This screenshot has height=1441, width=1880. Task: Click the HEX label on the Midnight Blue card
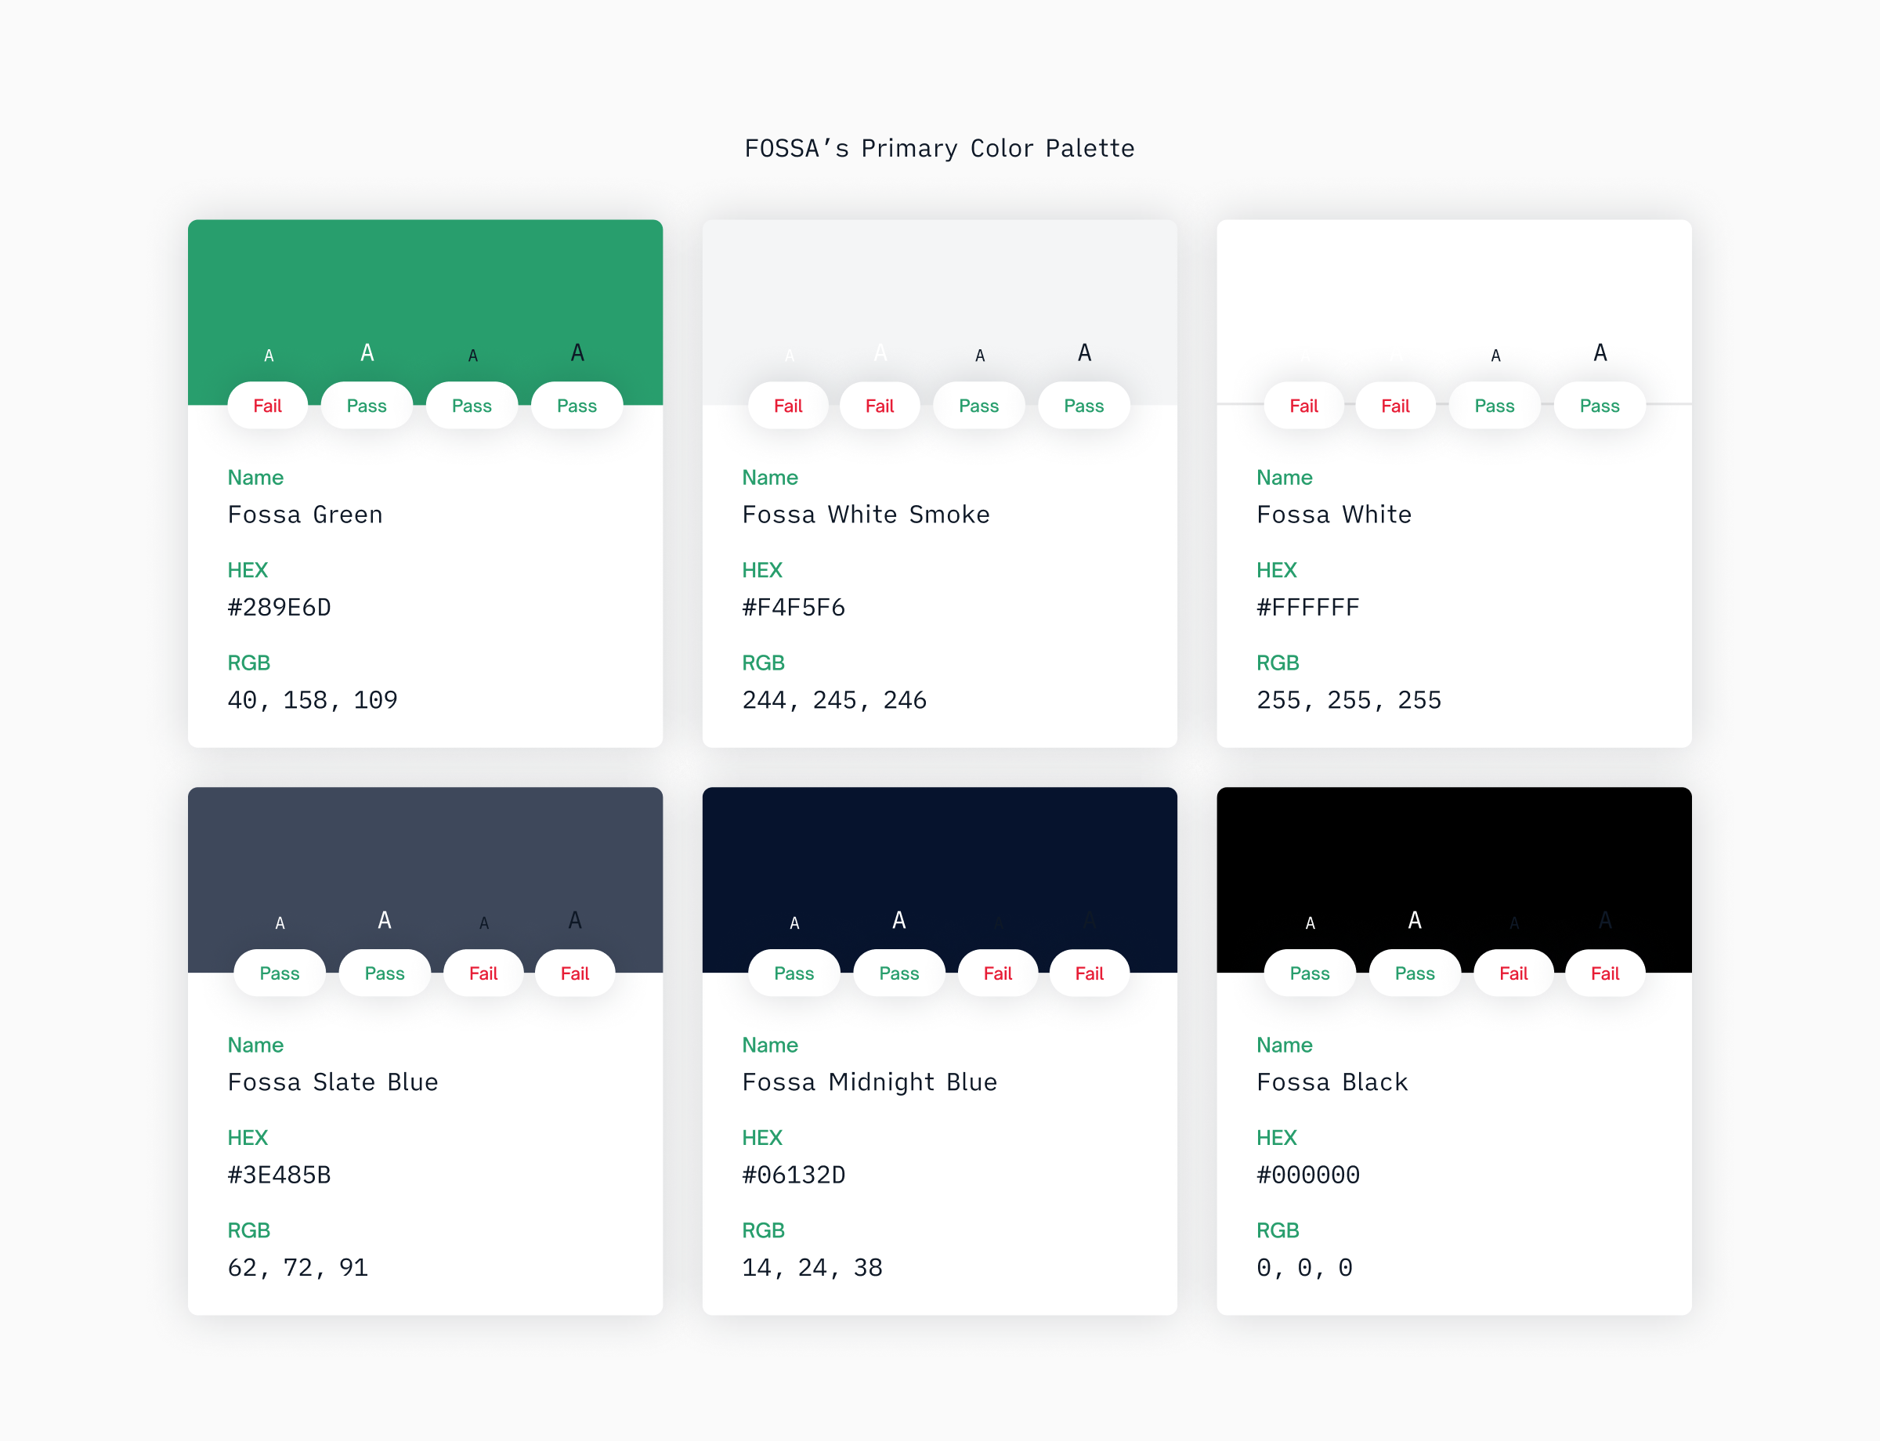pyautogui.click(x=763, y=1138)
